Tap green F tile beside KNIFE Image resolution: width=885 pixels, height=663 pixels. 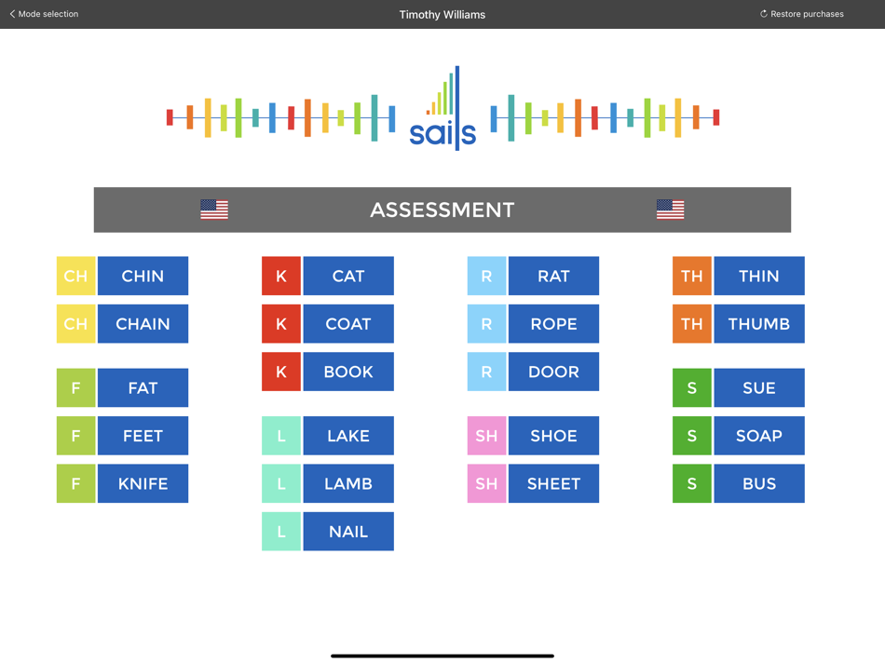click(x=75, y=483)
